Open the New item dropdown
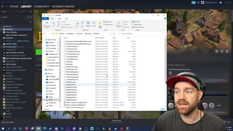This screenshot has height=131, width=233. pos(108,22)
